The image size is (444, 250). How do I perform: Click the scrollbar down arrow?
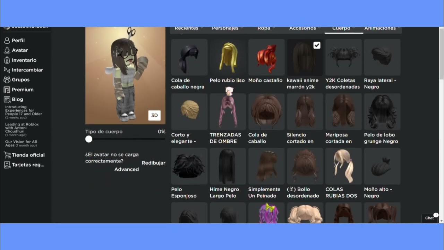click(x=441, y=221)
